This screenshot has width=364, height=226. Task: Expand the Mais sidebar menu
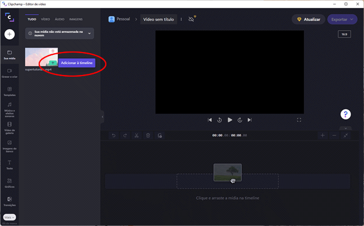[x=10, y=217]
